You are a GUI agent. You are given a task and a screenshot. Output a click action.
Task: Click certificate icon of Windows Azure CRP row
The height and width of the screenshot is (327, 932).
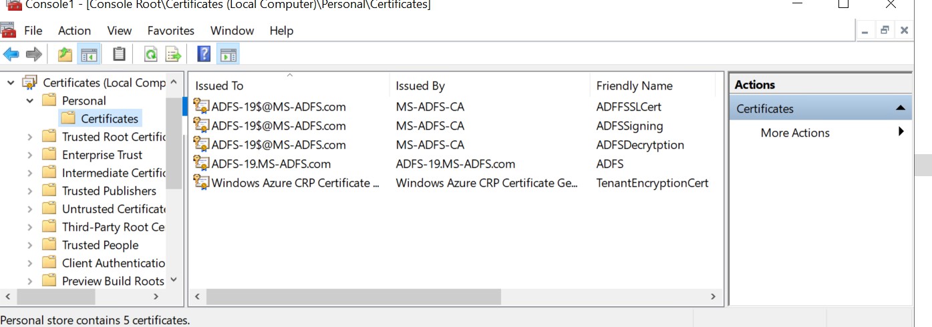201,183
